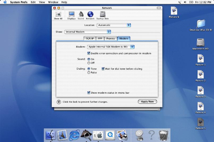This screenshot has width=214, height=142.
Task: Open the Window menu
Action: [53, 2]
